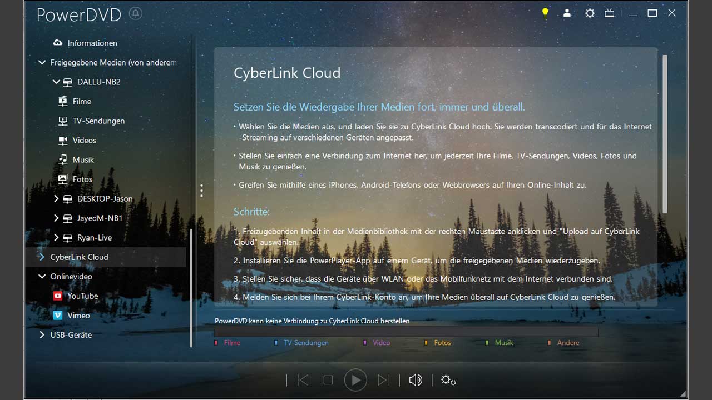Select the CyberLink Cloud sidebar item
712x400 pixels.
pos(79,257)
